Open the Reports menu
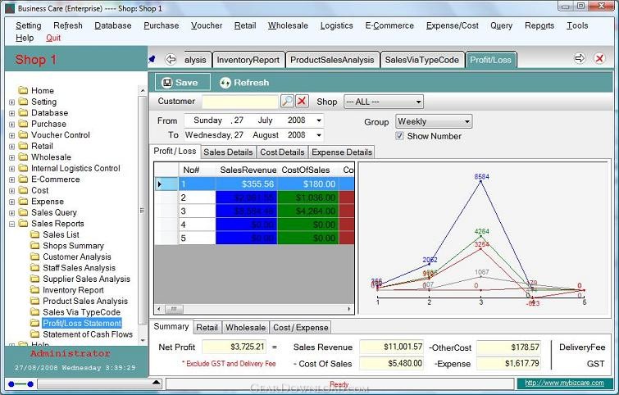This screenshot has width=619, height=395. 539,25
